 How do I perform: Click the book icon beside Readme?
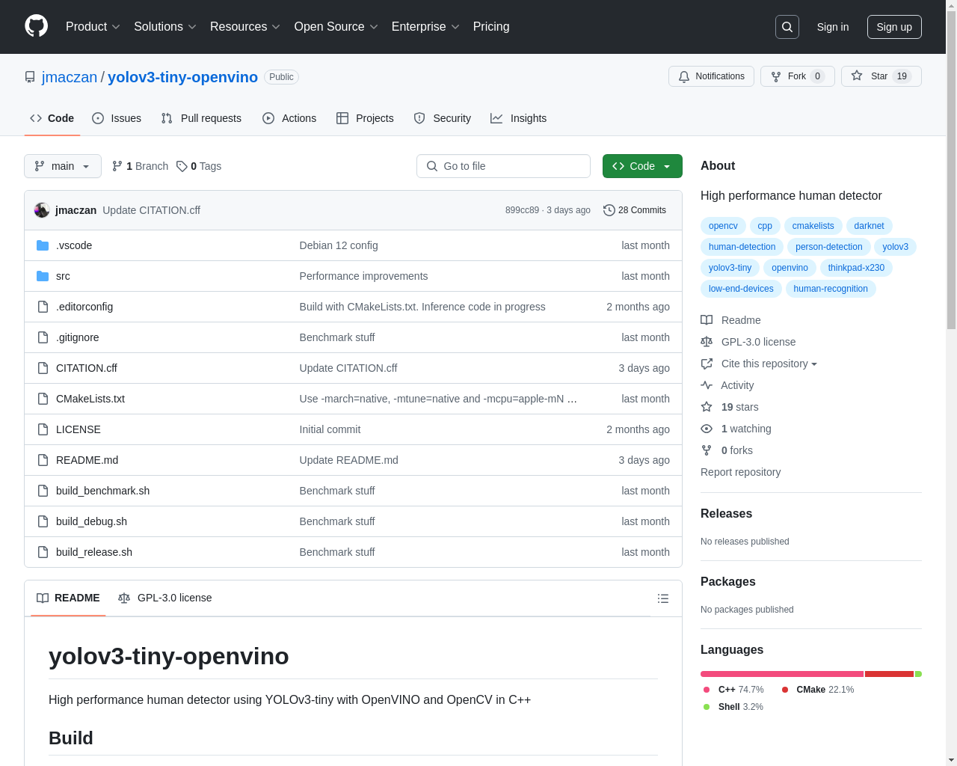point(707,320)
